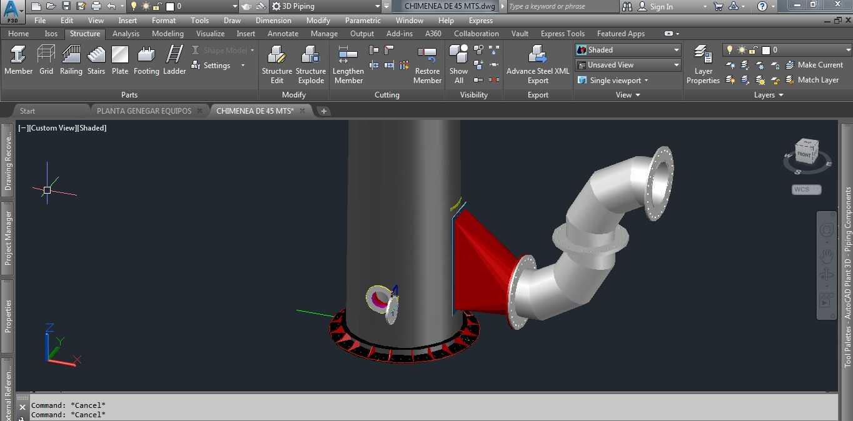Click Advance Steel XML Export
The image size is (853, 421).
538,64
